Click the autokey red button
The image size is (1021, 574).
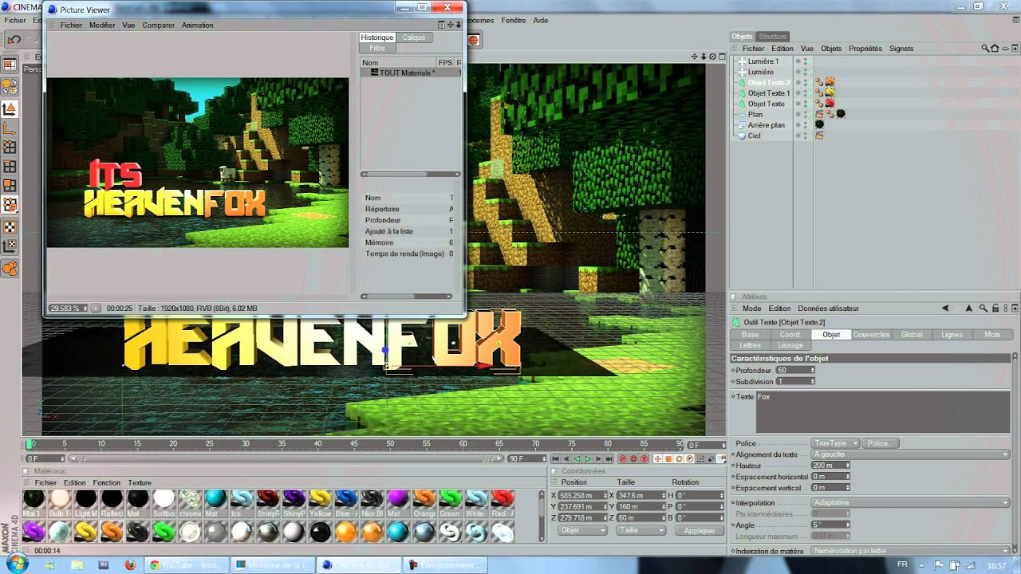[x=634, y=458]
